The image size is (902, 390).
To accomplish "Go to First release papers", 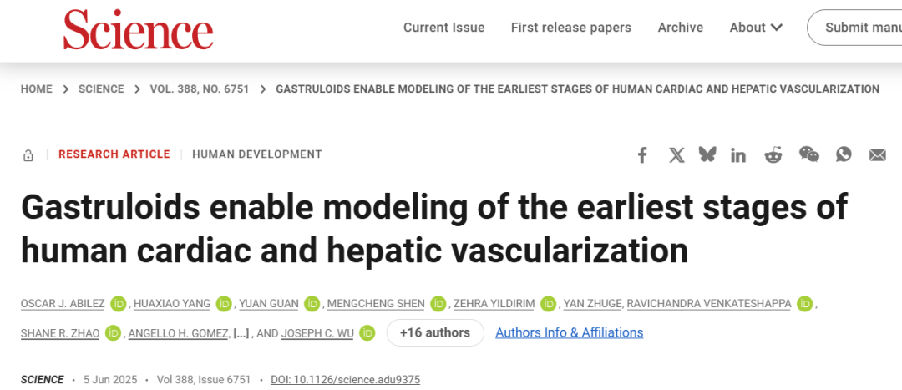I will 571,28.
